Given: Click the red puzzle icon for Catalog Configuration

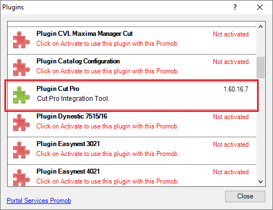Looking at the screenshot, I should [21, 67].
